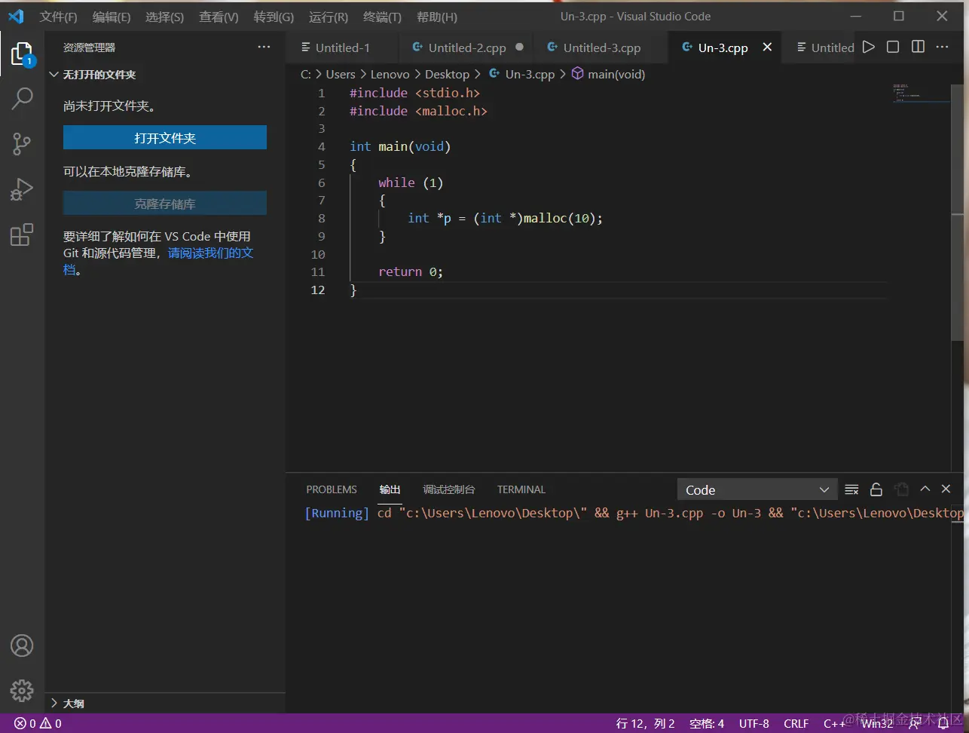The height and width of the screenshot is (733, 969).
Task: Click the Accounts icon
Action: (x=22, y=646)
